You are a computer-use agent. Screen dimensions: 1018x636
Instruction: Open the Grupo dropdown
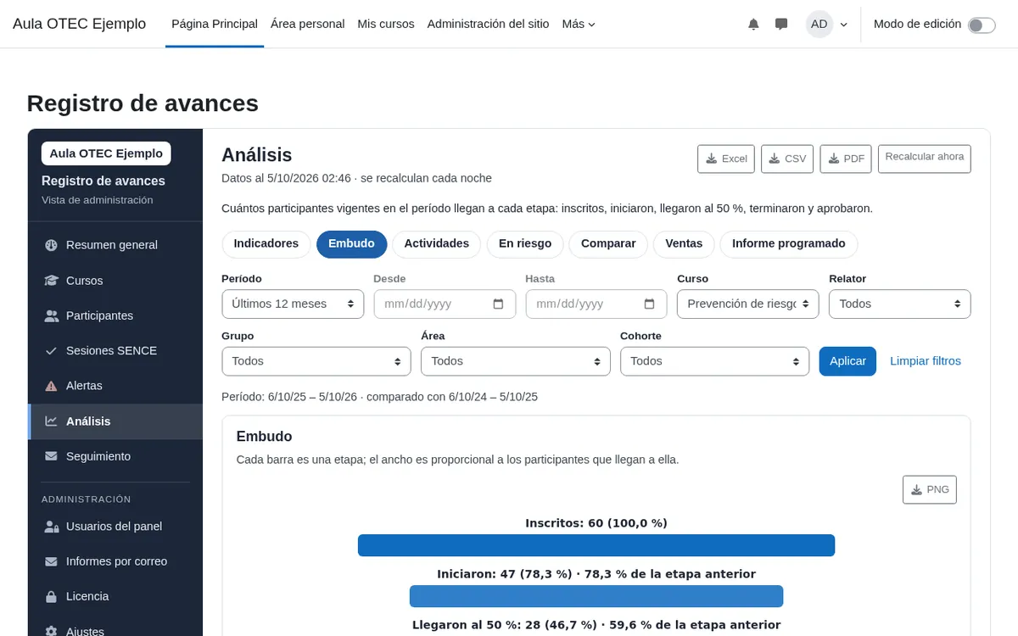pos(316,361)
